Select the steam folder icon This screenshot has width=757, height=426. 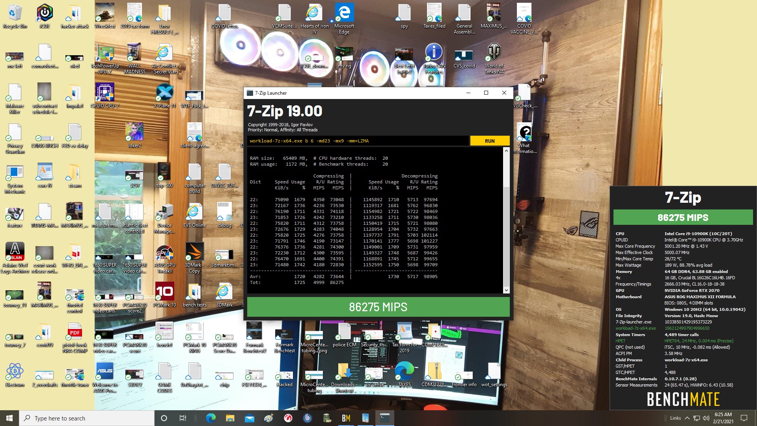75,176
